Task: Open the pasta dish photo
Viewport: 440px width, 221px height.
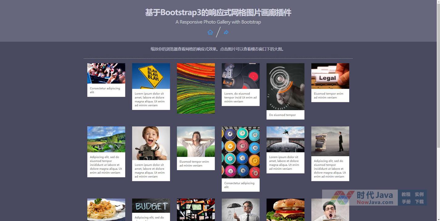Action: (x=106, y=209)
